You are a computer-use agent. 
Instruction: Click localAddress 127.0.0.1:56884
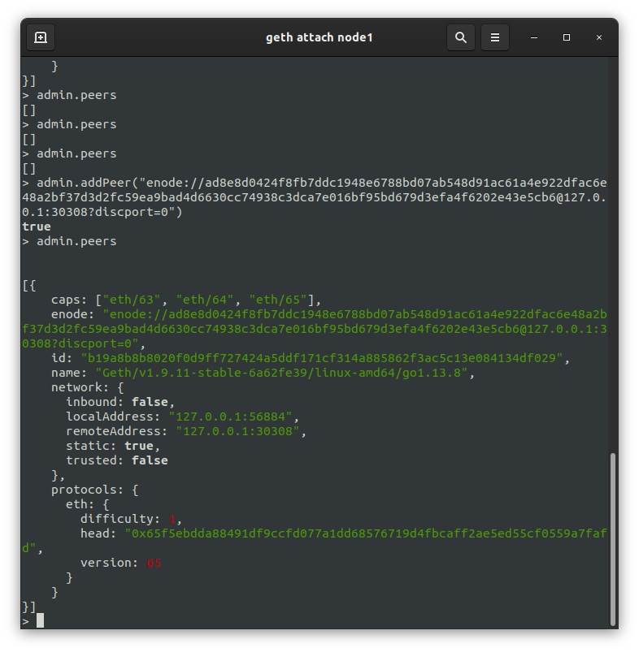(x=182, y=417)
